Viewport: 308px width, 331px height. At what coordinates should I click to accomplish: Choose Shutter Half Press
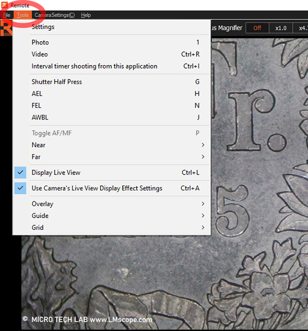coord(112,82)
